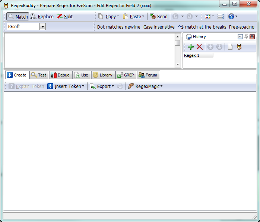Click the green plus icon in History
This screenshot has width=260, height=222.
190,47
